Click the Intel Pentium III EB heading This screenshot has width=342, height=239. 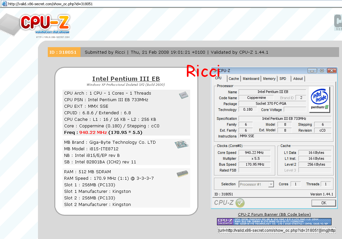click(x=126, y=79)
